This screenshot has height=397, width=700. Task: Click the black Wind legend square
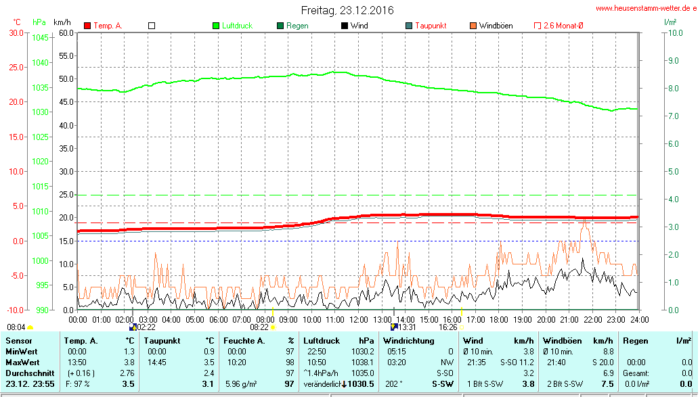(x=345, y=26)
